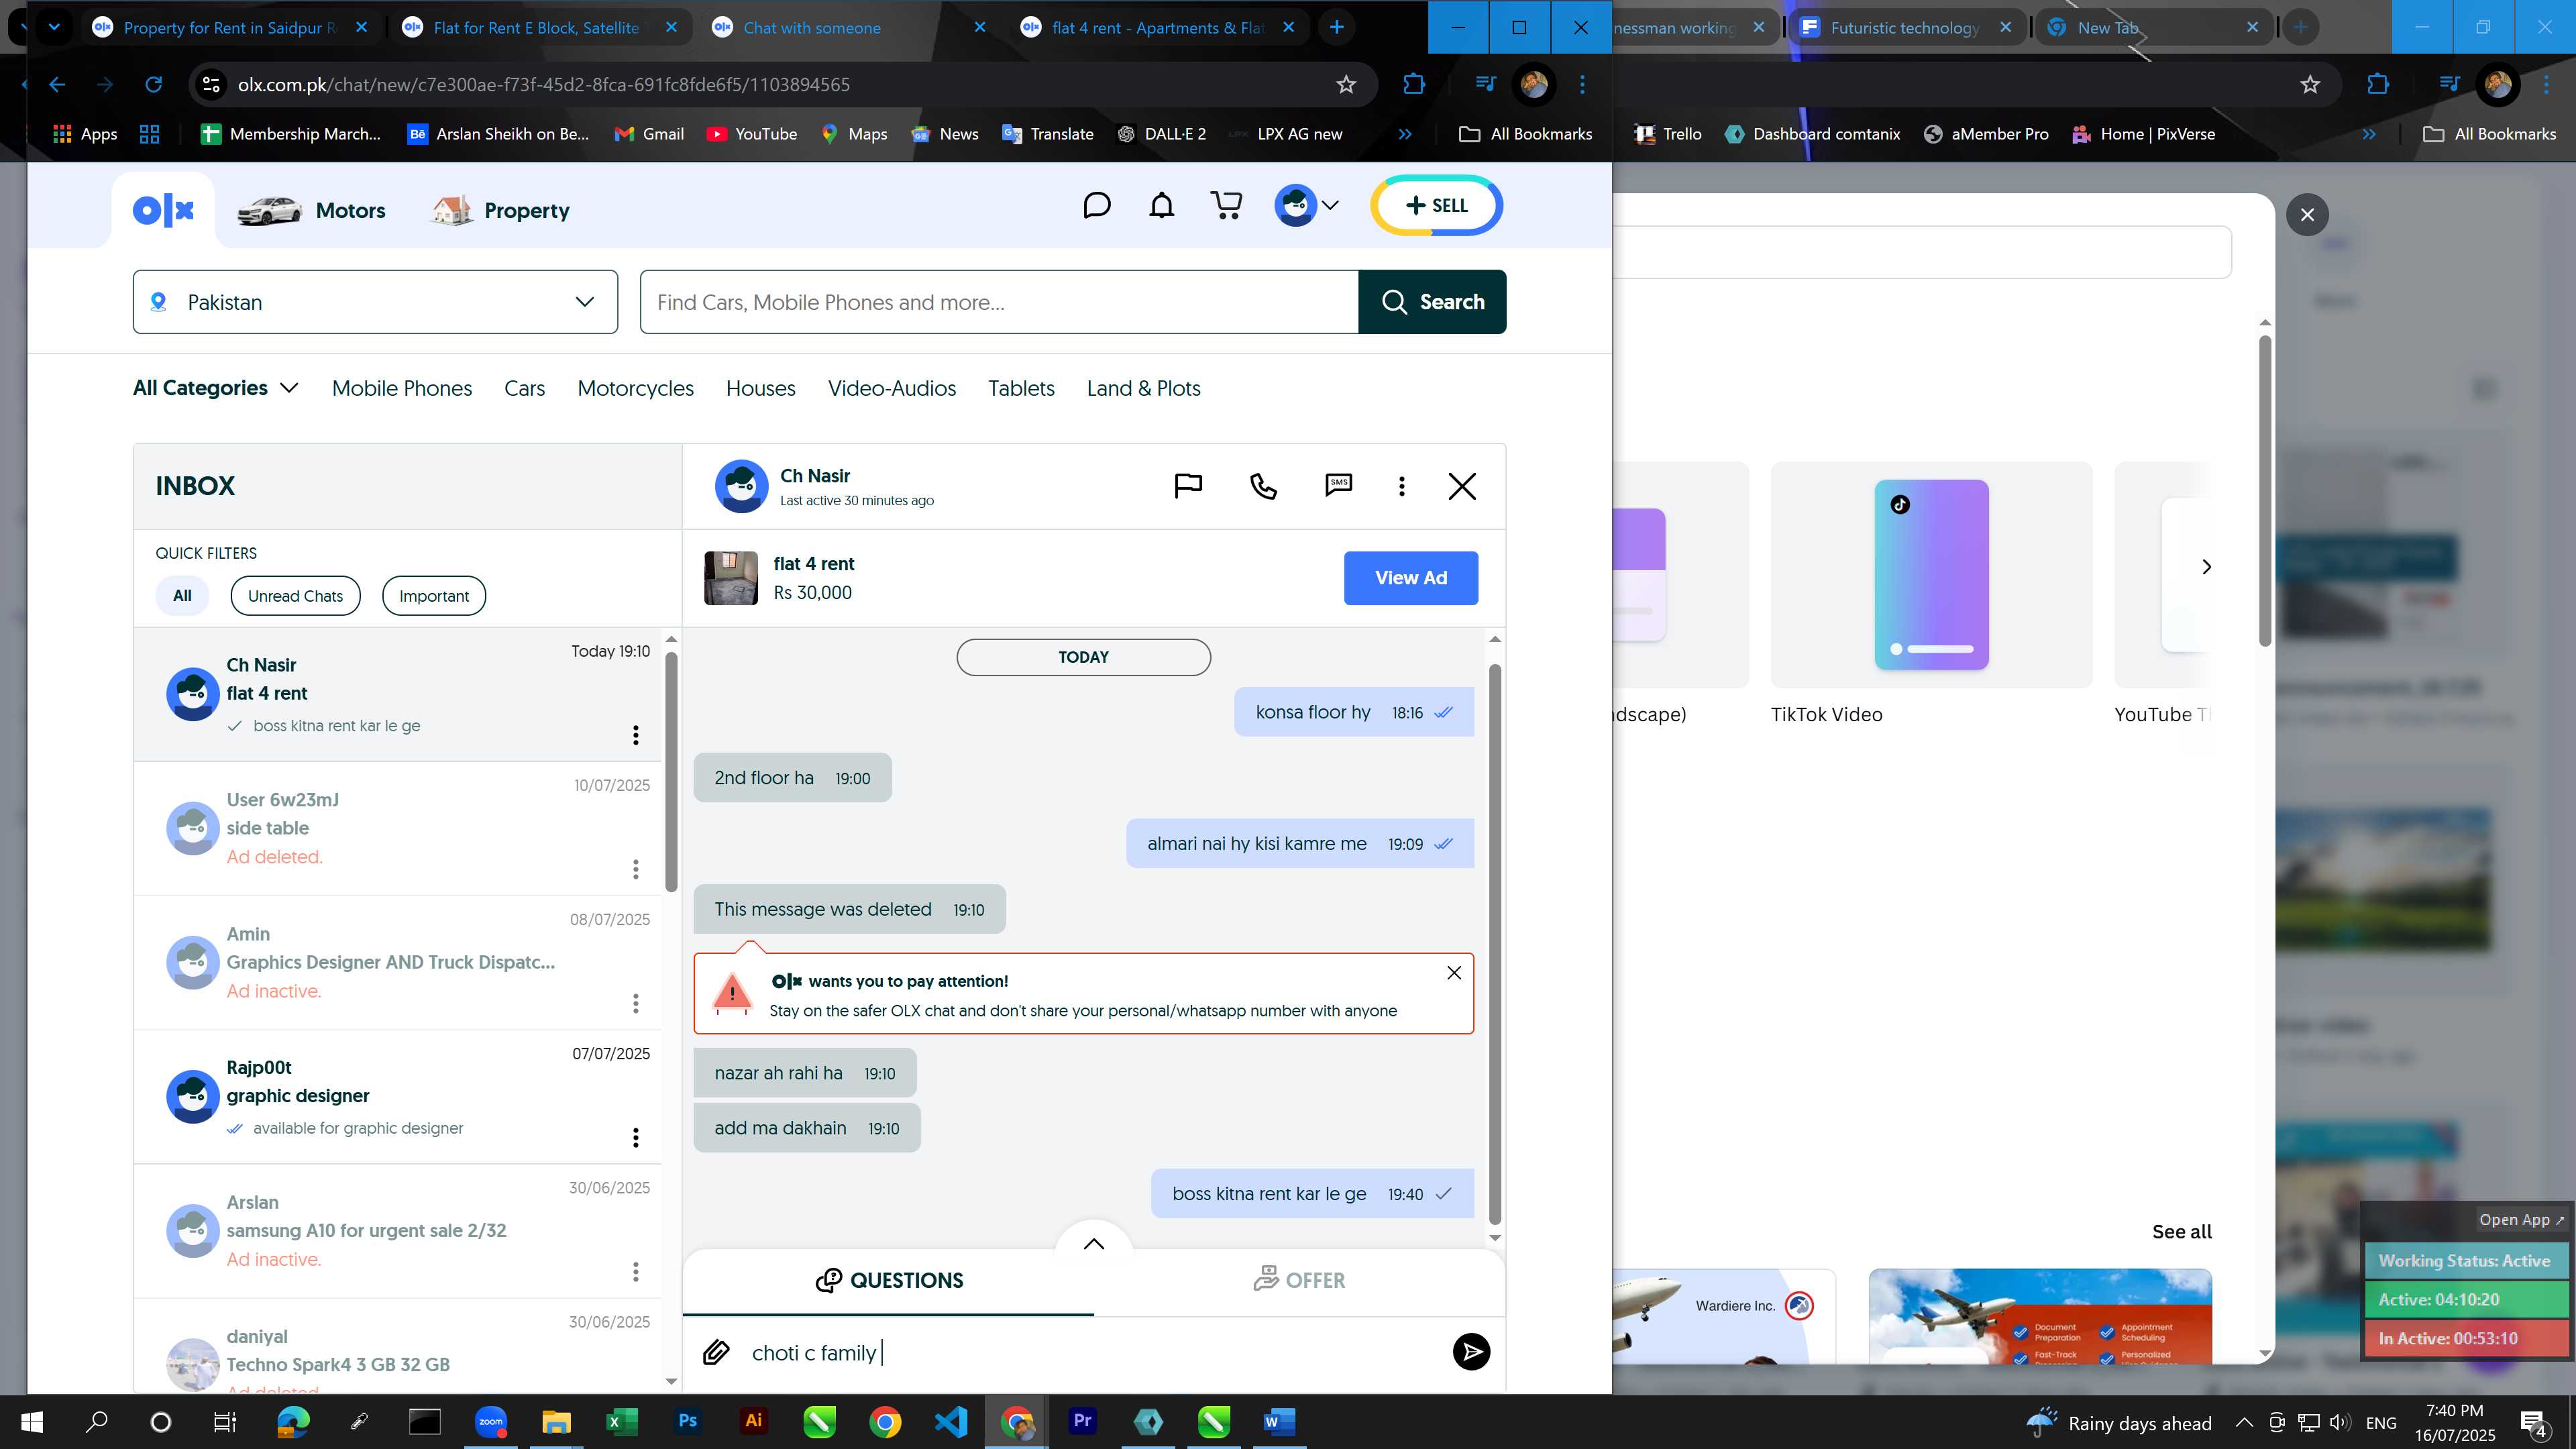Click the SMS icon in chat header

point(1338,486)
